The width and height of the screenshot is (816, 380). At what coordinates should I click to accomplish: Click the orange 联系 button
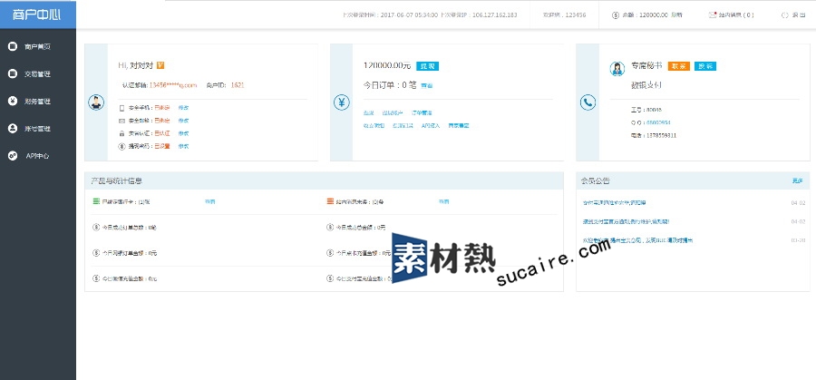point(678,66)
